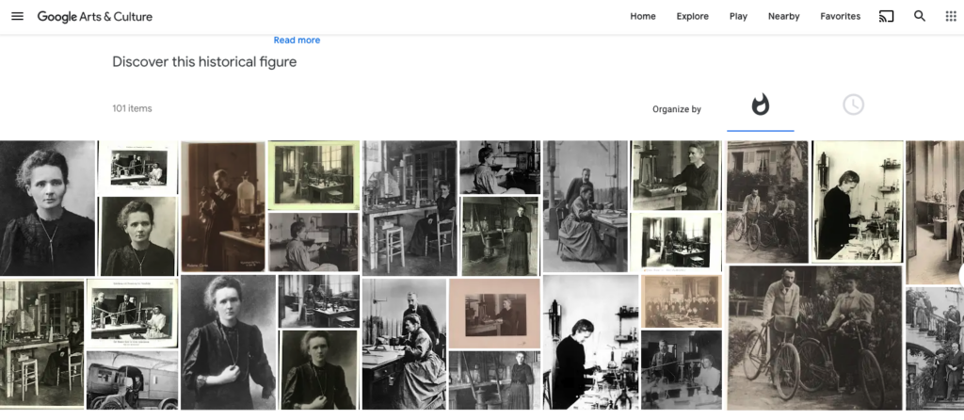
Task: Open the hamburger main menu
Action: coord(17,17)
